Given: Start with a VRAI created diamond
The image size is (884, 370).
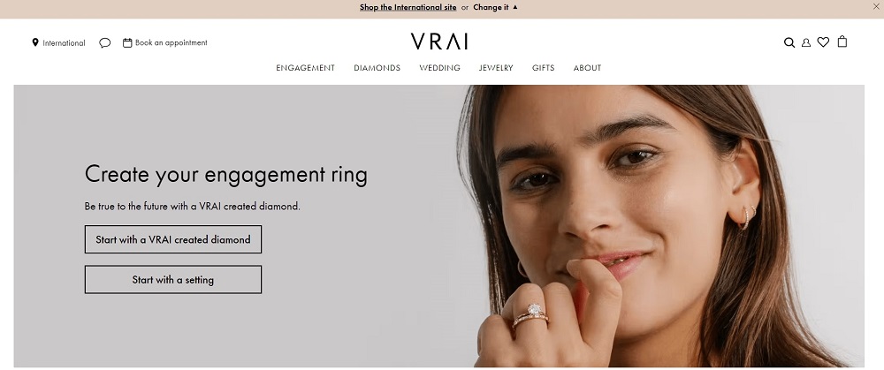Looking at the screenshot, I should [x=173, y=239].
